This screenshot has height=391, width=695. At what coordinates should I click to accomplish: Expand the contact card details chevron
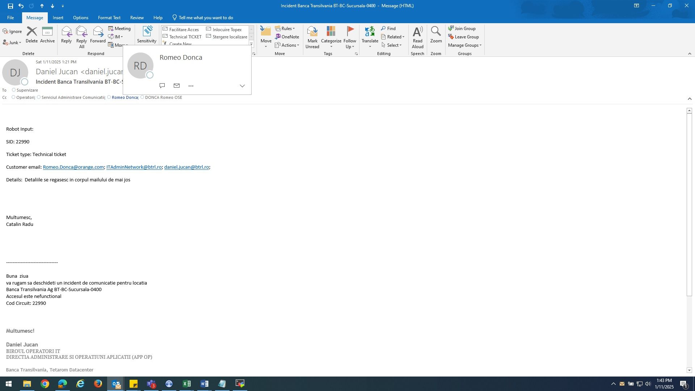242,86
